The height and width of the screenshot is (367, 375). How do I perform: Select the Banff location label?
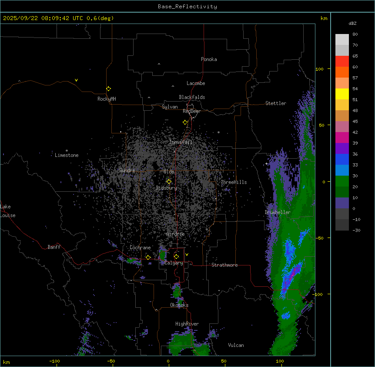point(54,247)
